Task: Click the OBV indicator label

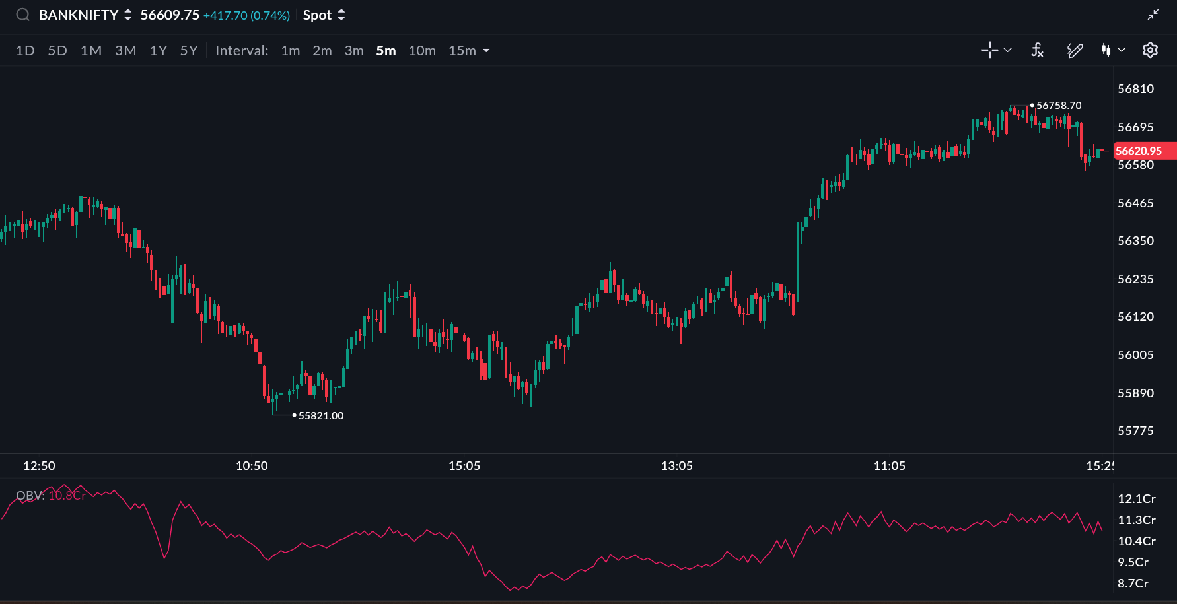Action: coord(51,496)
